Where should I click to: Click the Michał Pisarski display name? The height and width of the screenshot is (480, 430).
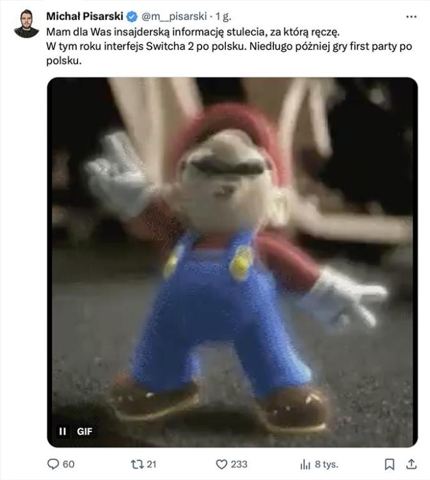84,16
